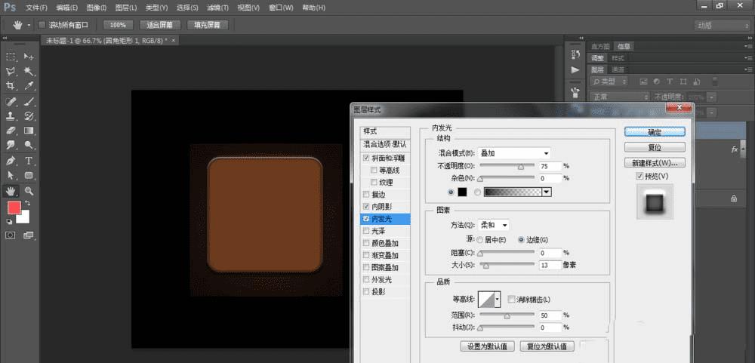This screenshot has height=363, width=755.
Task: Choose the Pen tool
Action: pyautogui.click(x=11, y=161)
